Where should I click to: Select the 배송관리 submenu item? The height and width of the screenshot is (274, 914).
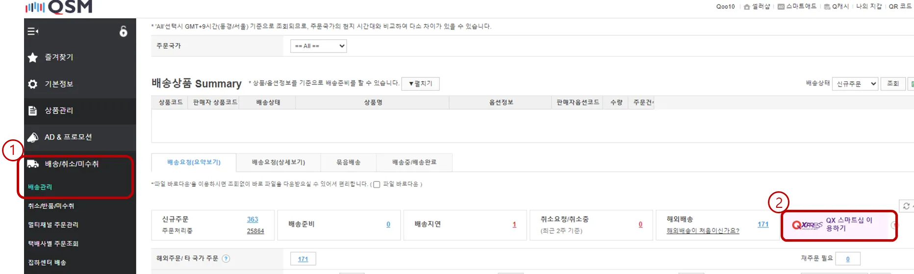click(x=40, y=187)
